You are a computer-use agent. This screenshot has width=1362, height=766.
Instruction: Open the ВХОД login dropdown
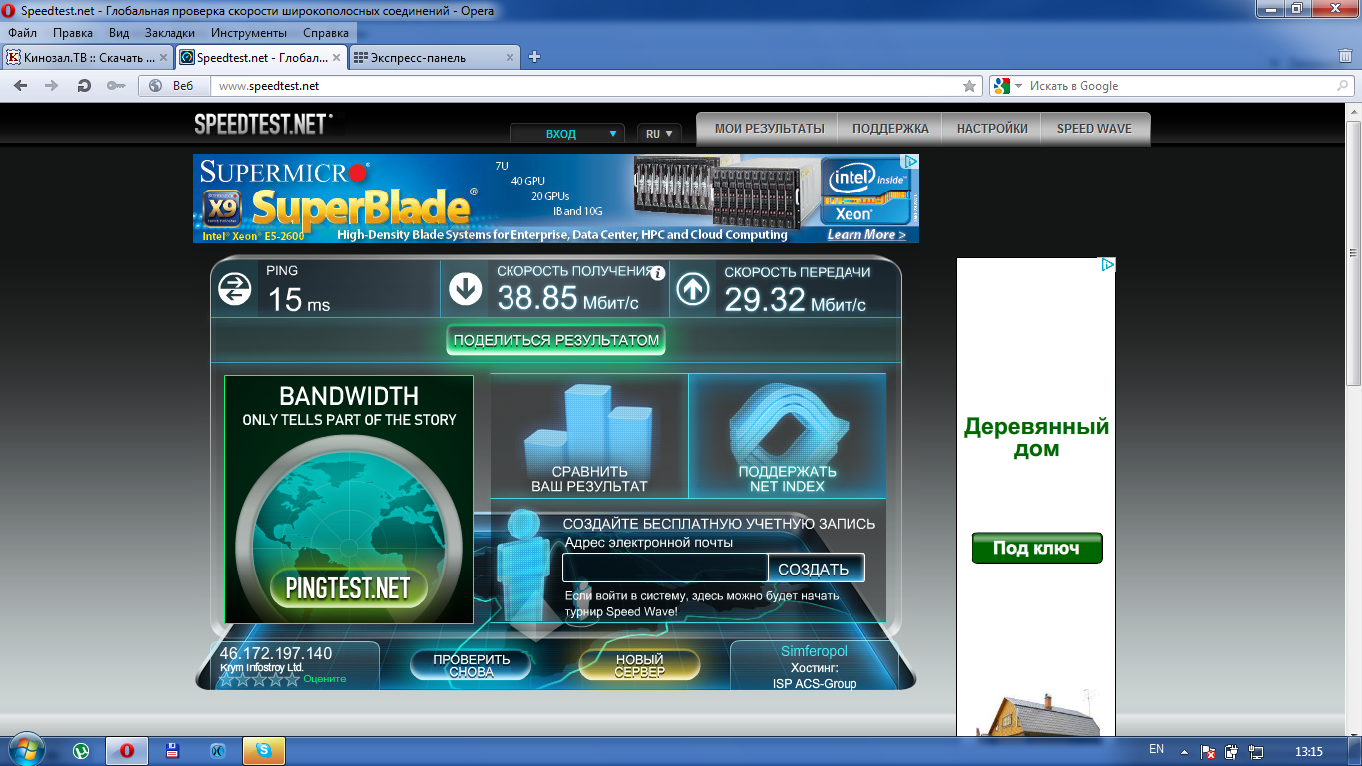(x=567, y=133)
